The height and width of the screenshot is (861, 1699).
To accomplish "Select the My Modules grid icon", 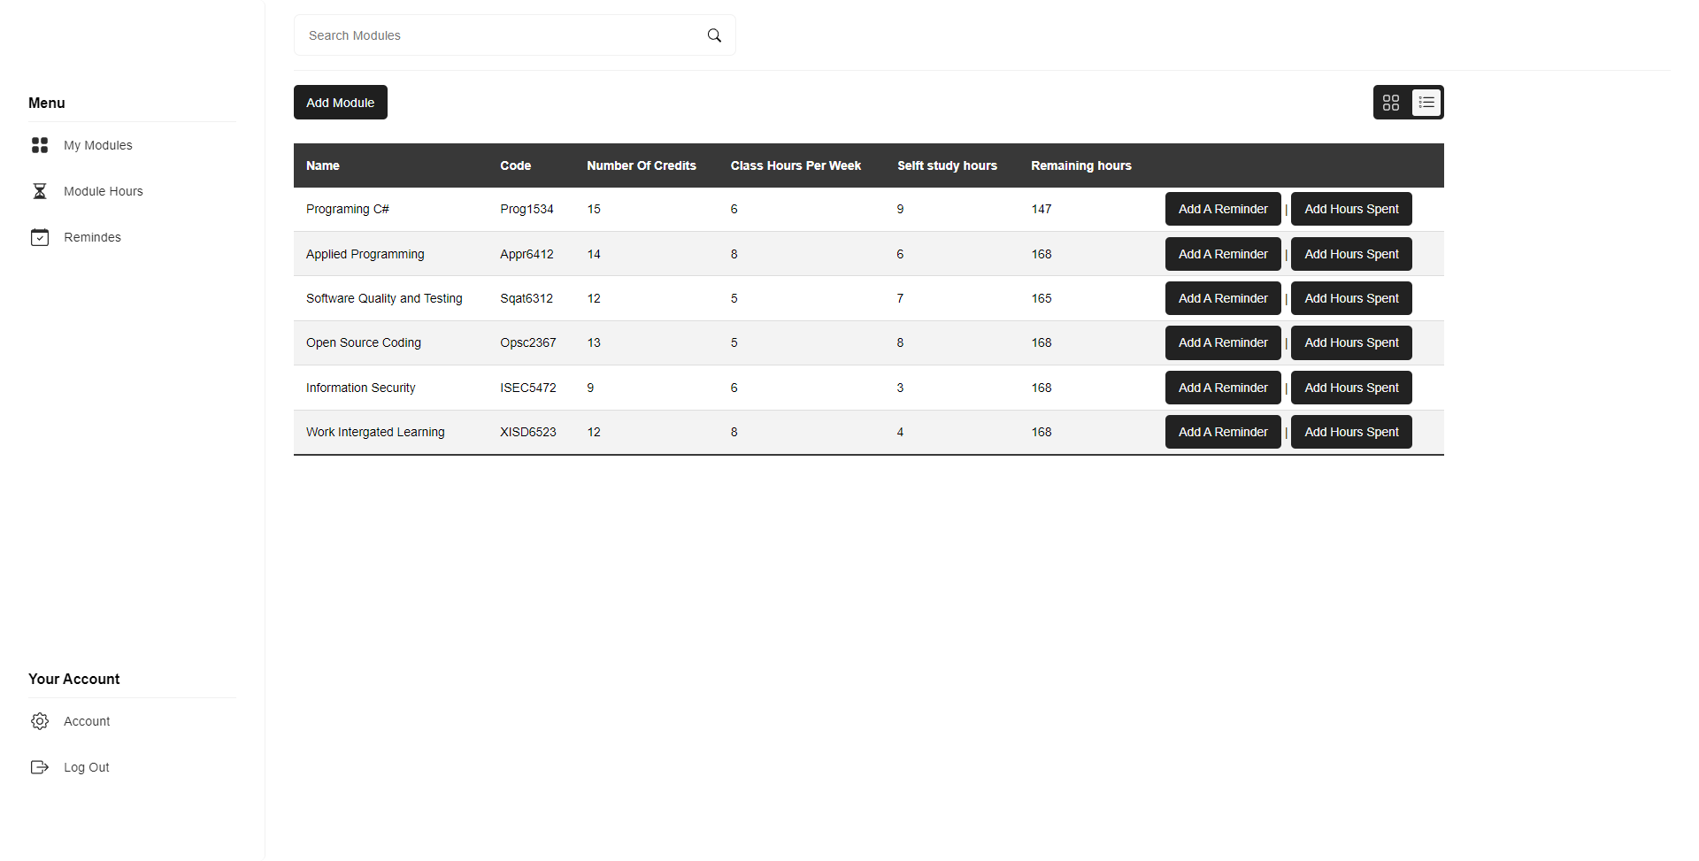I will [x=40, y=145].
